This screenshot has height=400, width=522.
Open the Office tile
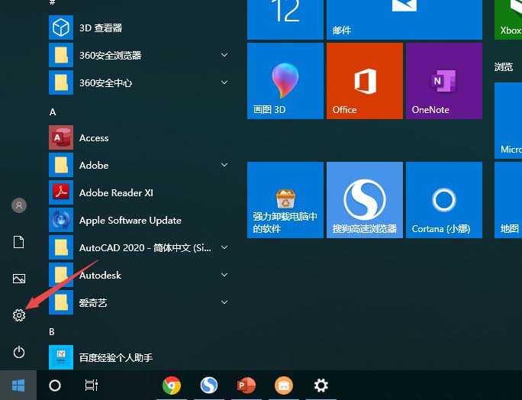pos(364,81)
